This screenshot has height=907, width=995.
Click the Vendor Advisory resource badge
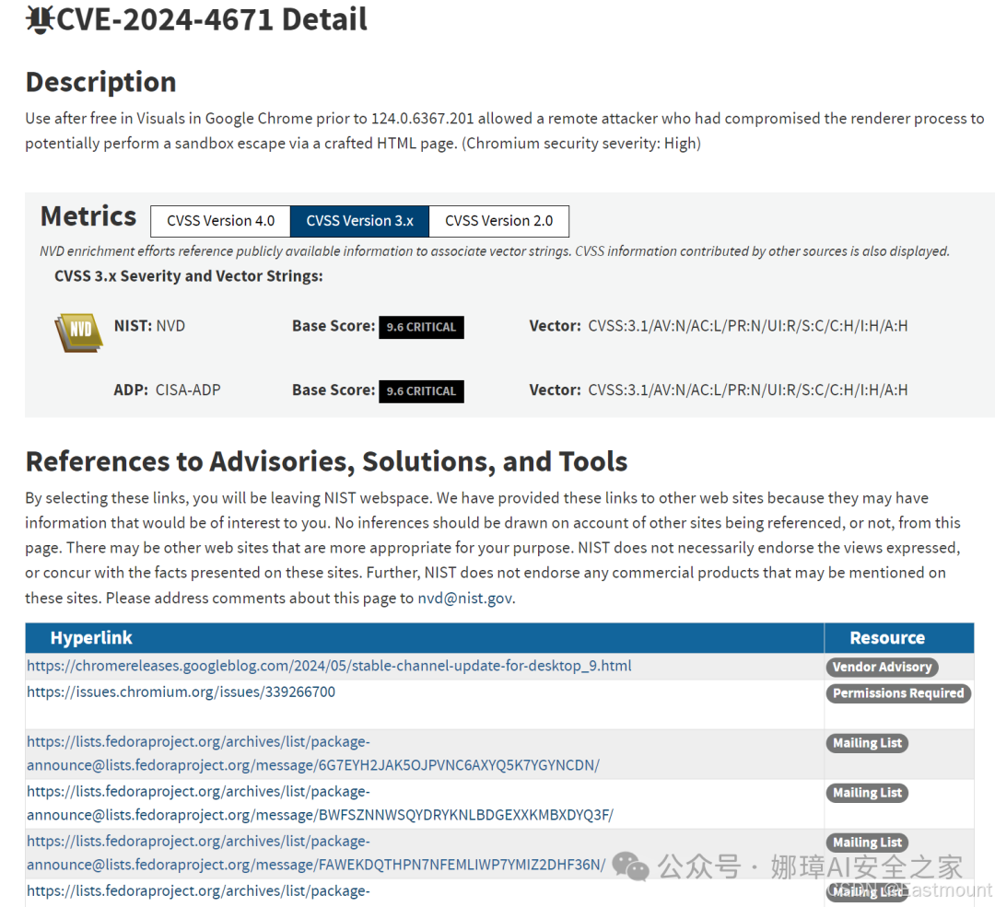point(882,667)
